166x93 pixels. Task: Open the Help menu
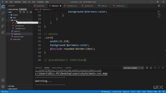[x=47, y=2]
